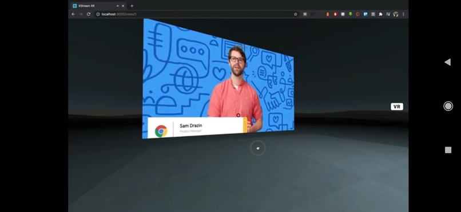Close the XStream XR tab
461x212 pixels.
[x=123, y=6]
